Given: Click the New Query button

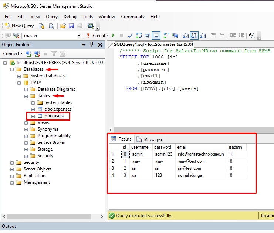Looking at the screenshot, I should point(19,26).
